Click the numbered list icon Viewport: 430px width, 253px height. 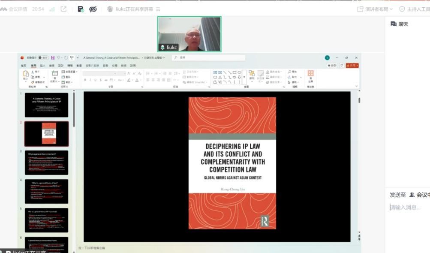pos(156,73)
